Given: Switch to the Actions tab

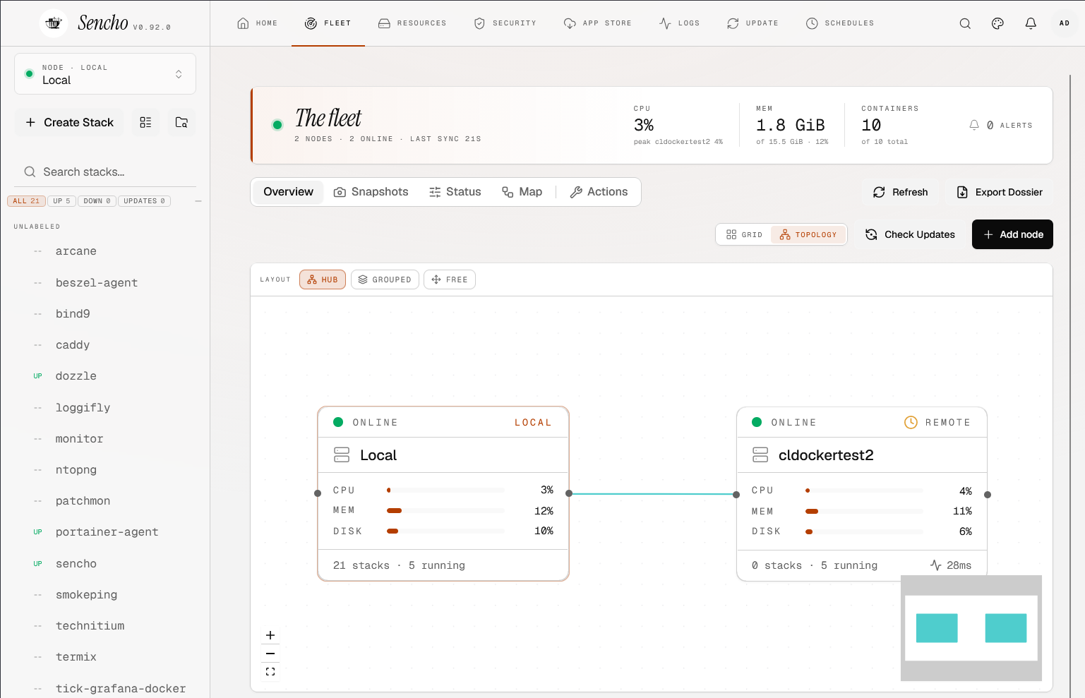Looking at the screenshot, I should (x=599, y=192).
